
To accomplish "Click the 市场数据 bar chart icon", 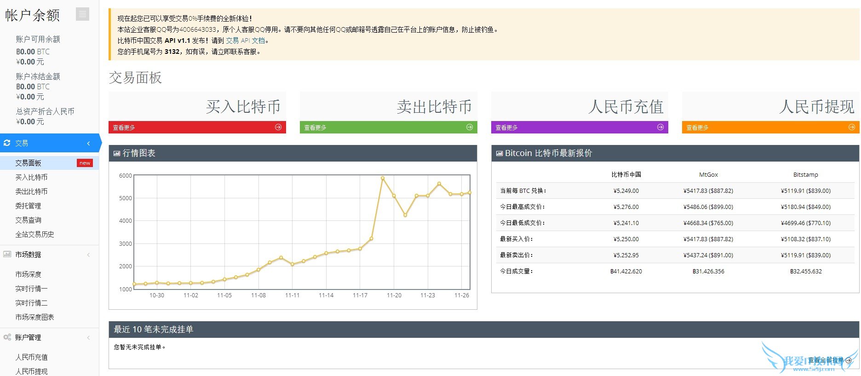I will pyautogui.click(x=7, y=255).
